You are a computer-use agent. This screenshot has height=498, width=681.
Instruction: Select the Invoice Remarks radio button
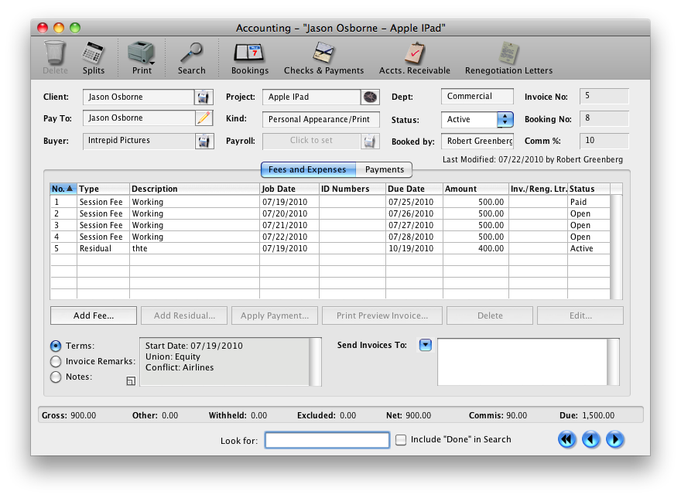56,361
